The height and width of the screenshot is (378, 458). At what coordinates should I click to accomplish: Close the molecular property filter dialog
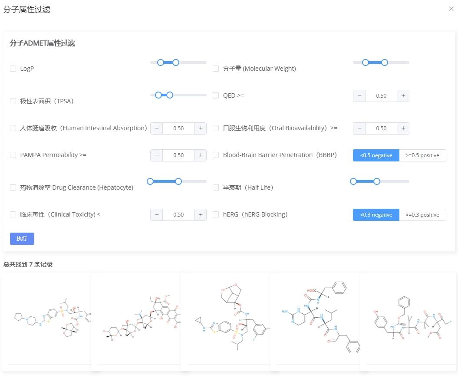(451, 9)
